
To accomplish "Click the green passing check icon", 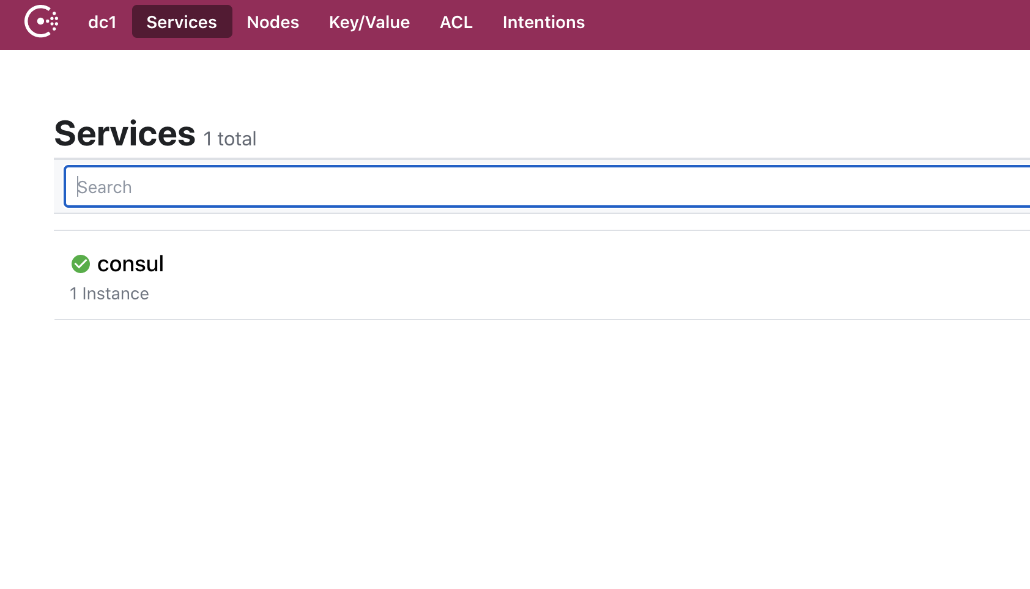I will [x=81, y=264].
